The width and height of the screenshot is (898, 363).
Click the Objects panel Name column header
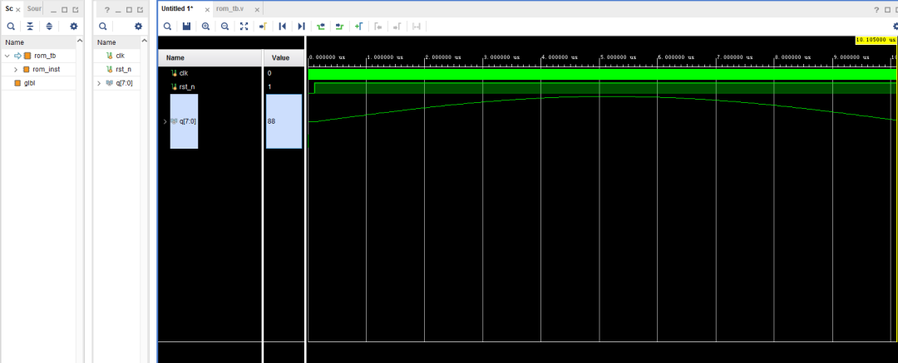pyautogui.click(x=116, y=42)
